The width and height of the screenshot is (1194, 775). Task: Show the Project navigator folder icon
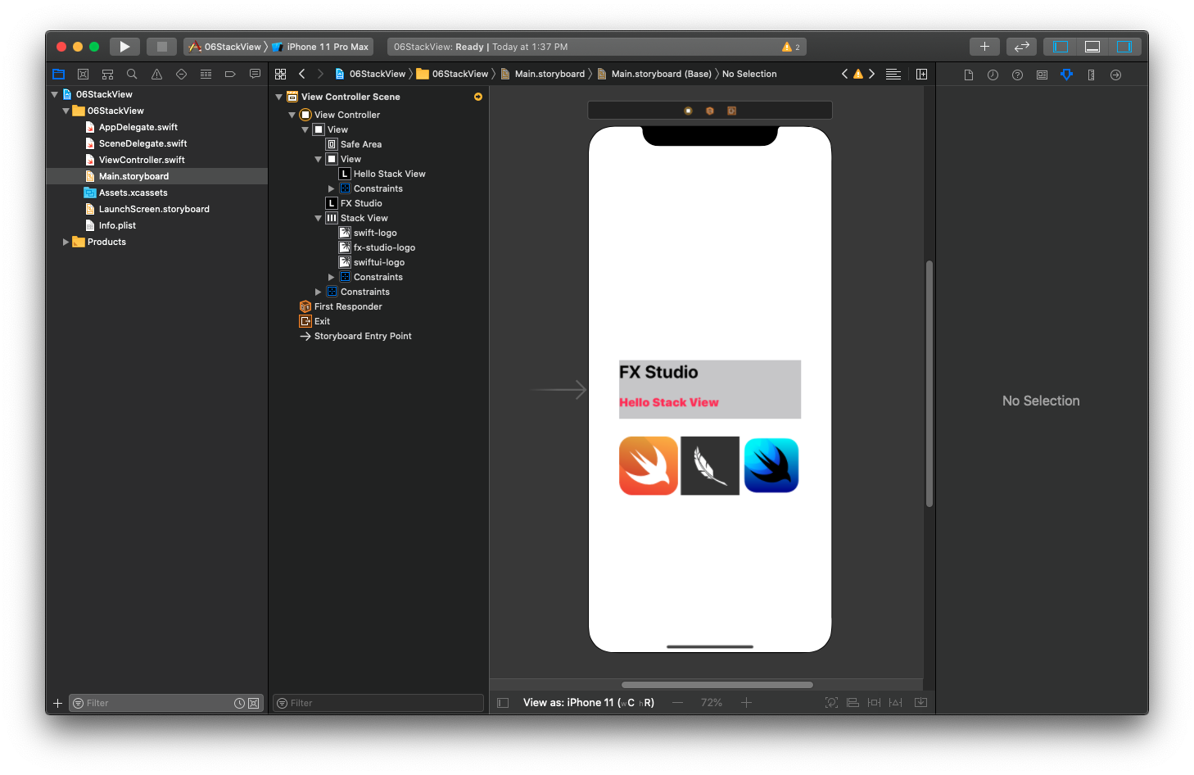coord(59,74)
